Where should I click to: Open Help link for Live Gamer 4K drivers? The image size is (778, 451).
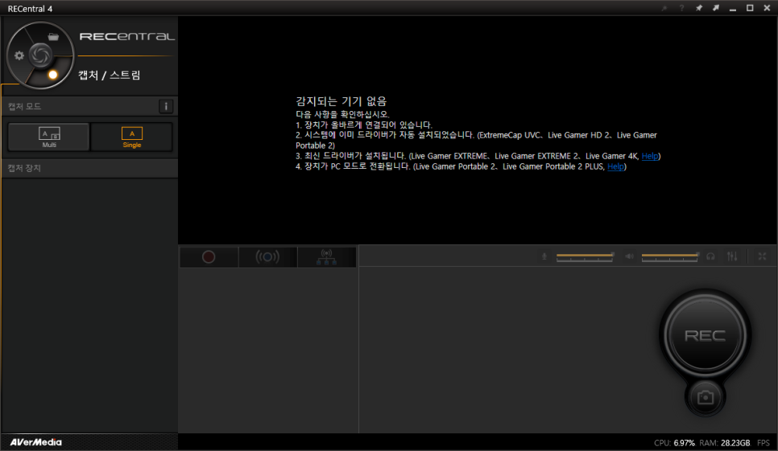[x=649, y=156]
